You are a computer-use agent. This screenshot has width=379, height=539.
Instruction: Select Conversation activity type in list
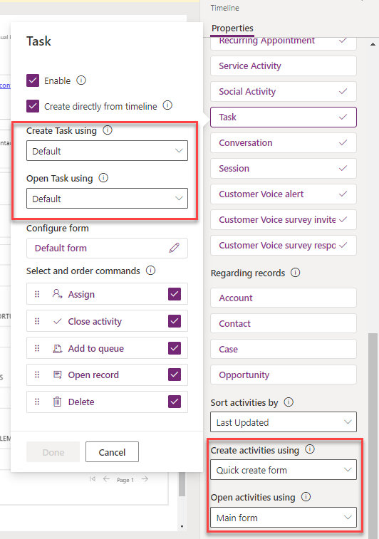(284, 142)
